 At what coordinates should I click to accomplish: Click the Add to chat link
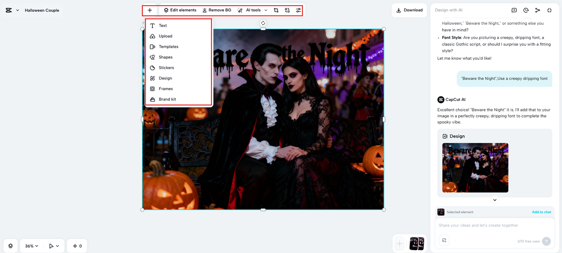coord(541,212)
